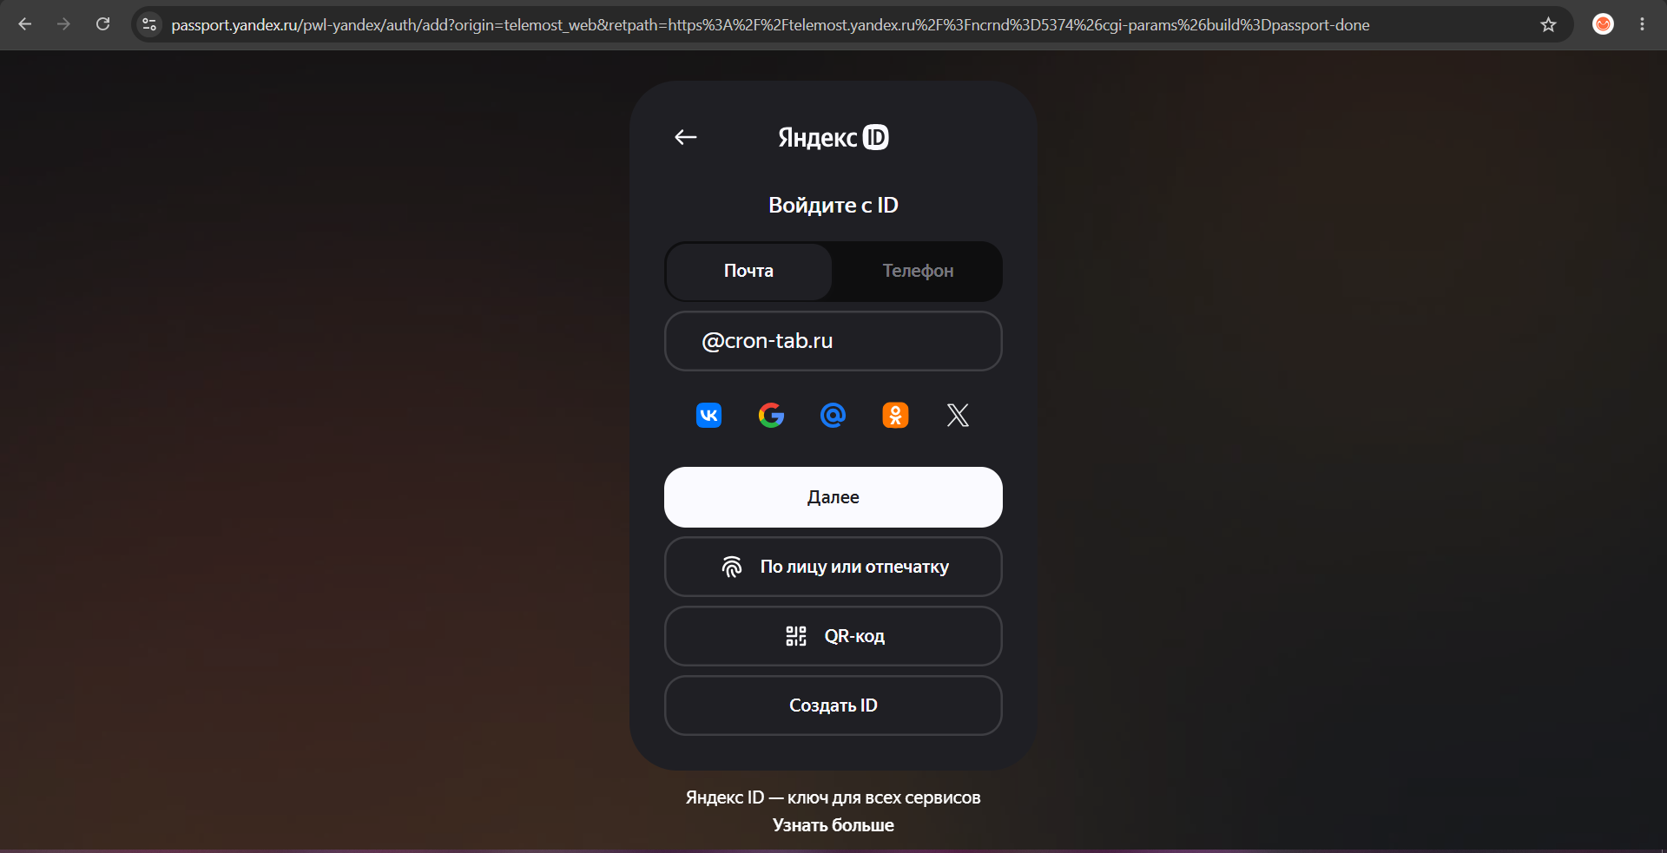Image resolution: width=1667 pixels, height=853 pixels.
Task: Click the text Яндекс ID — ключ для всех сервисов
Action: point(833,797)
